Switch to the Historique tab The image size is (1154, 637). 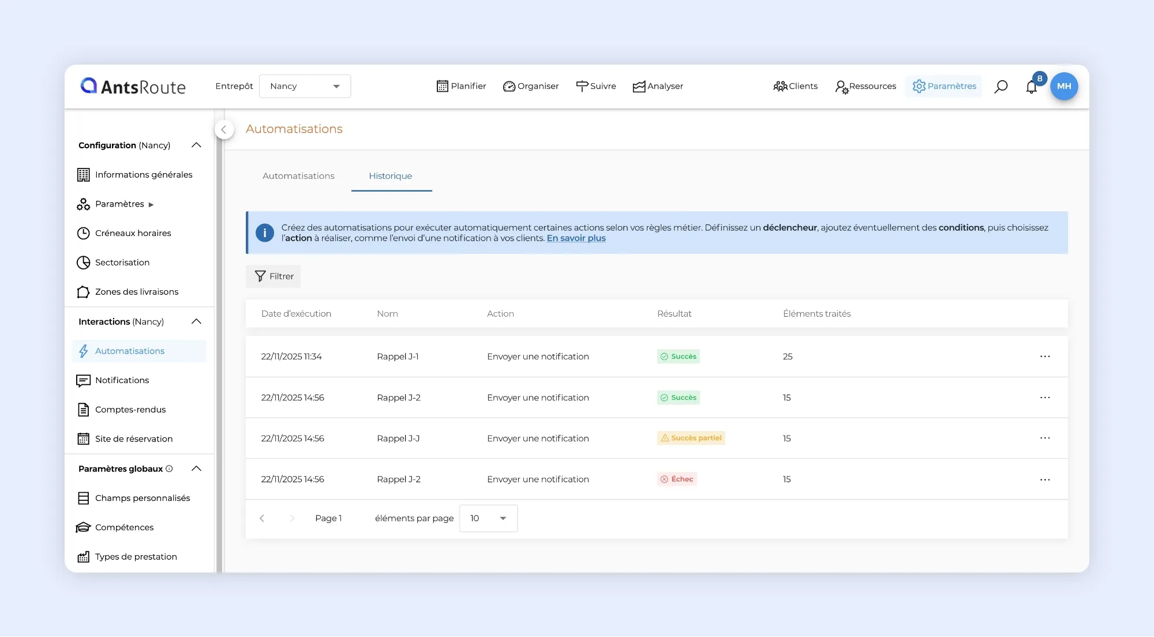[391, 176]
